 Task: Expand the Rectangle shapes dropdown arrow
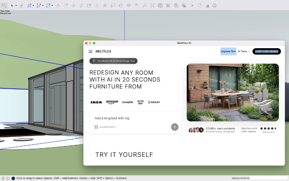52,6
